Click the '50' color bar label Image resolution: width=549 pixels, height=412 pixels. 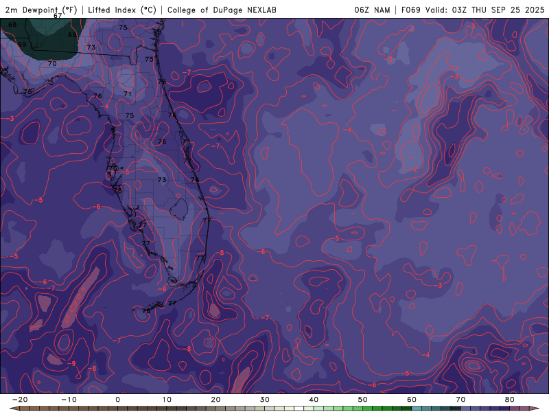tap(363, 400)
